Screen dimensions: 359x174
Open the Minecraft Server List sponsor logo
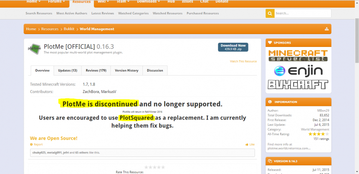click(x=298, y=56)
